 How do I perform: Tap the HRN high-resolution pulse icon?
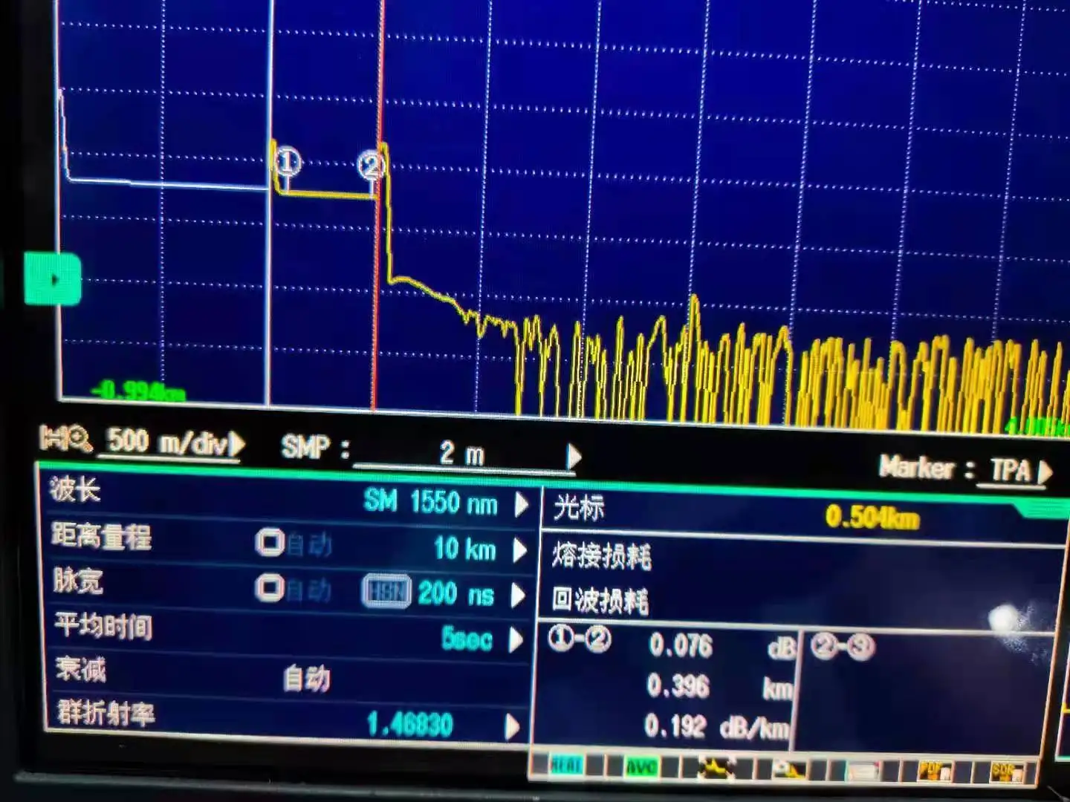click(386, 591)
